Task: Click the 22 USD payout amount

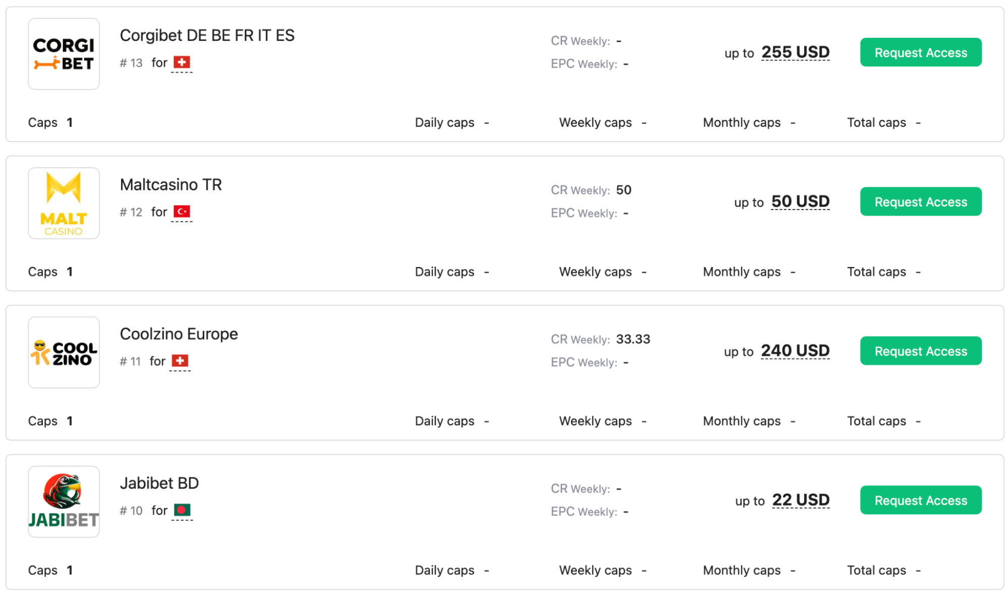Action: point(801,499)
